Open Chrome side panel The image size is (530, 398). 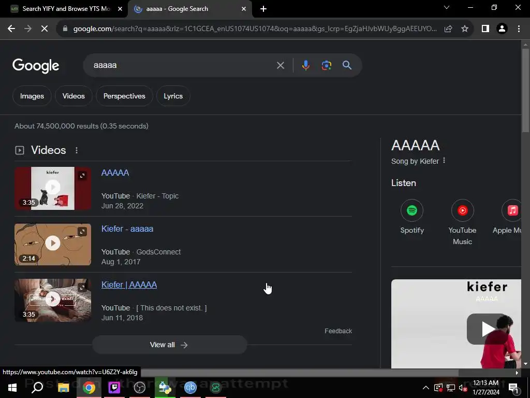tap(485, 29)
